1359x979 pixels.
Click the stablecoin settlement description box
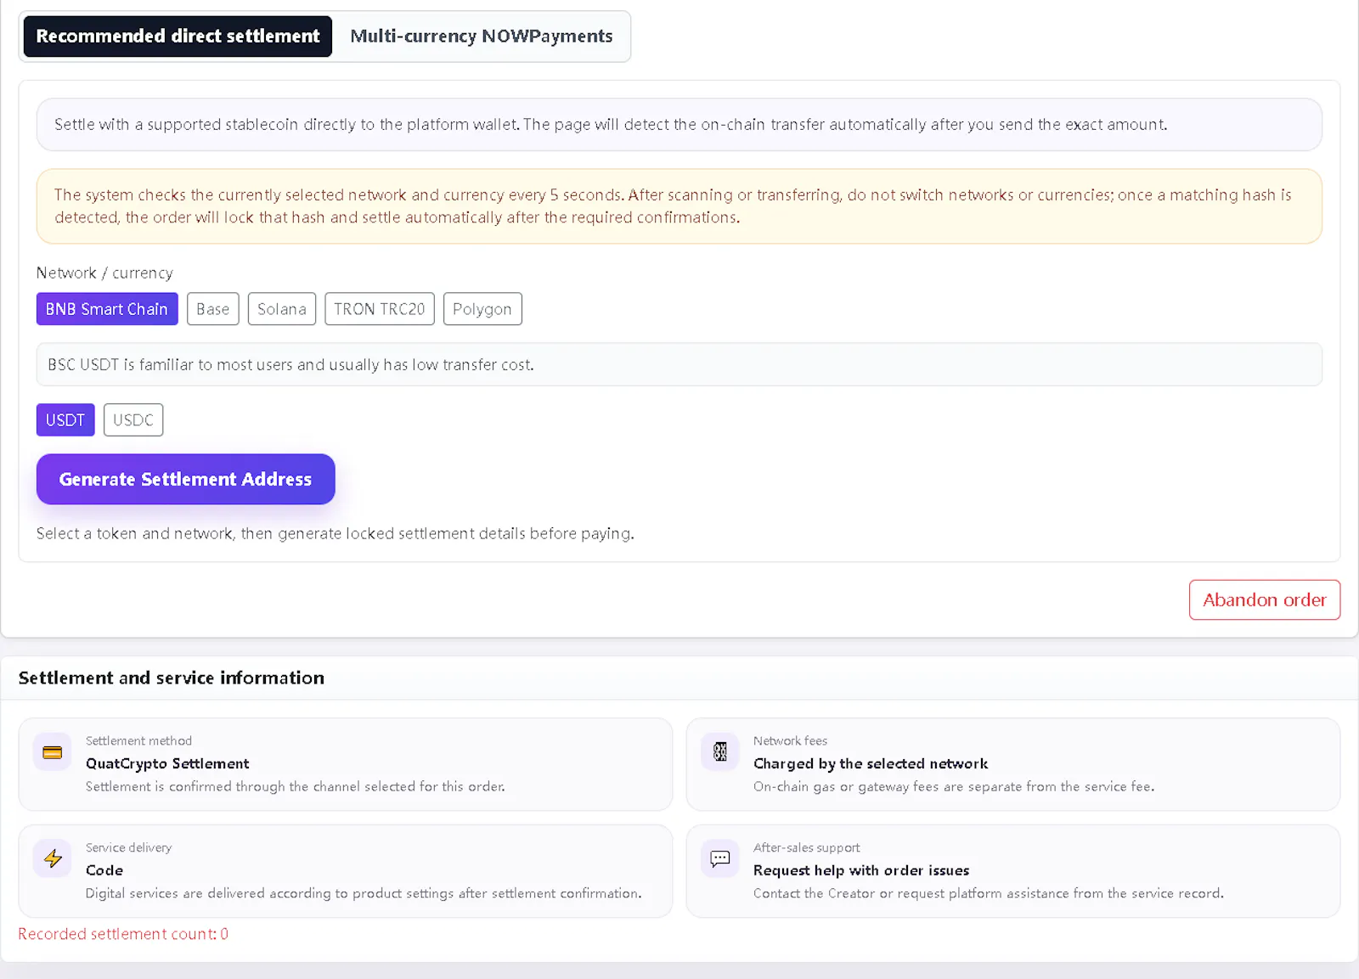(x=679, y=125)
